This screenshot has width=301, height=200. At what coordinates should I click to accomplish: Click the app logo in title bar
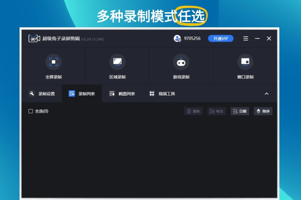[x=34, y=38]
